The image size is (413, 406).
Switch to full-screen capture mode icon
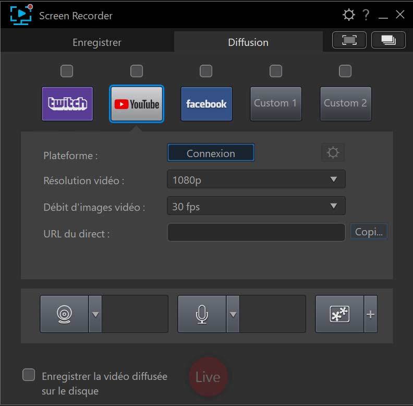click(349, 40)
